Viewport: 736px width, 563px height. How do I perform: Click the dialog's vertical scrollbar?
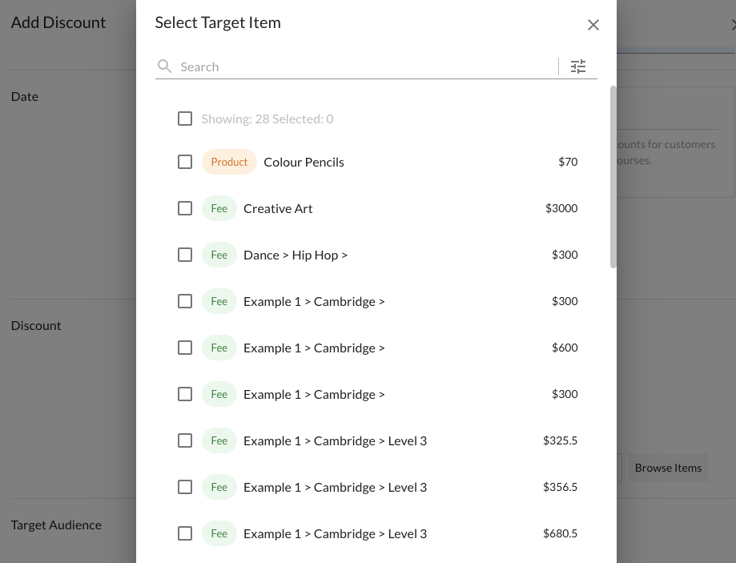[x=613, y=176]
